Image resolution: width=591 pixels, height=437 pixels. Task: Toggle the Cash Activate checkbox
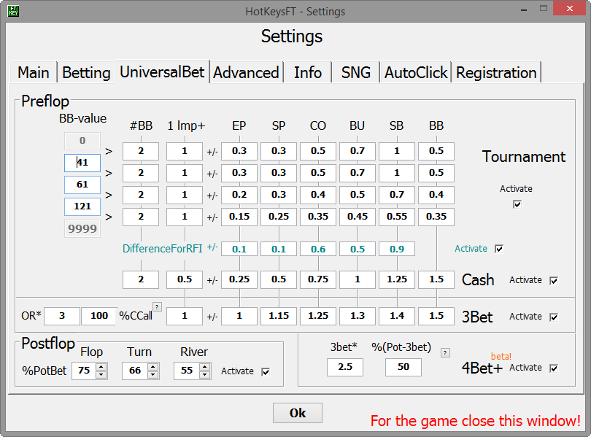tap(554, 281)
